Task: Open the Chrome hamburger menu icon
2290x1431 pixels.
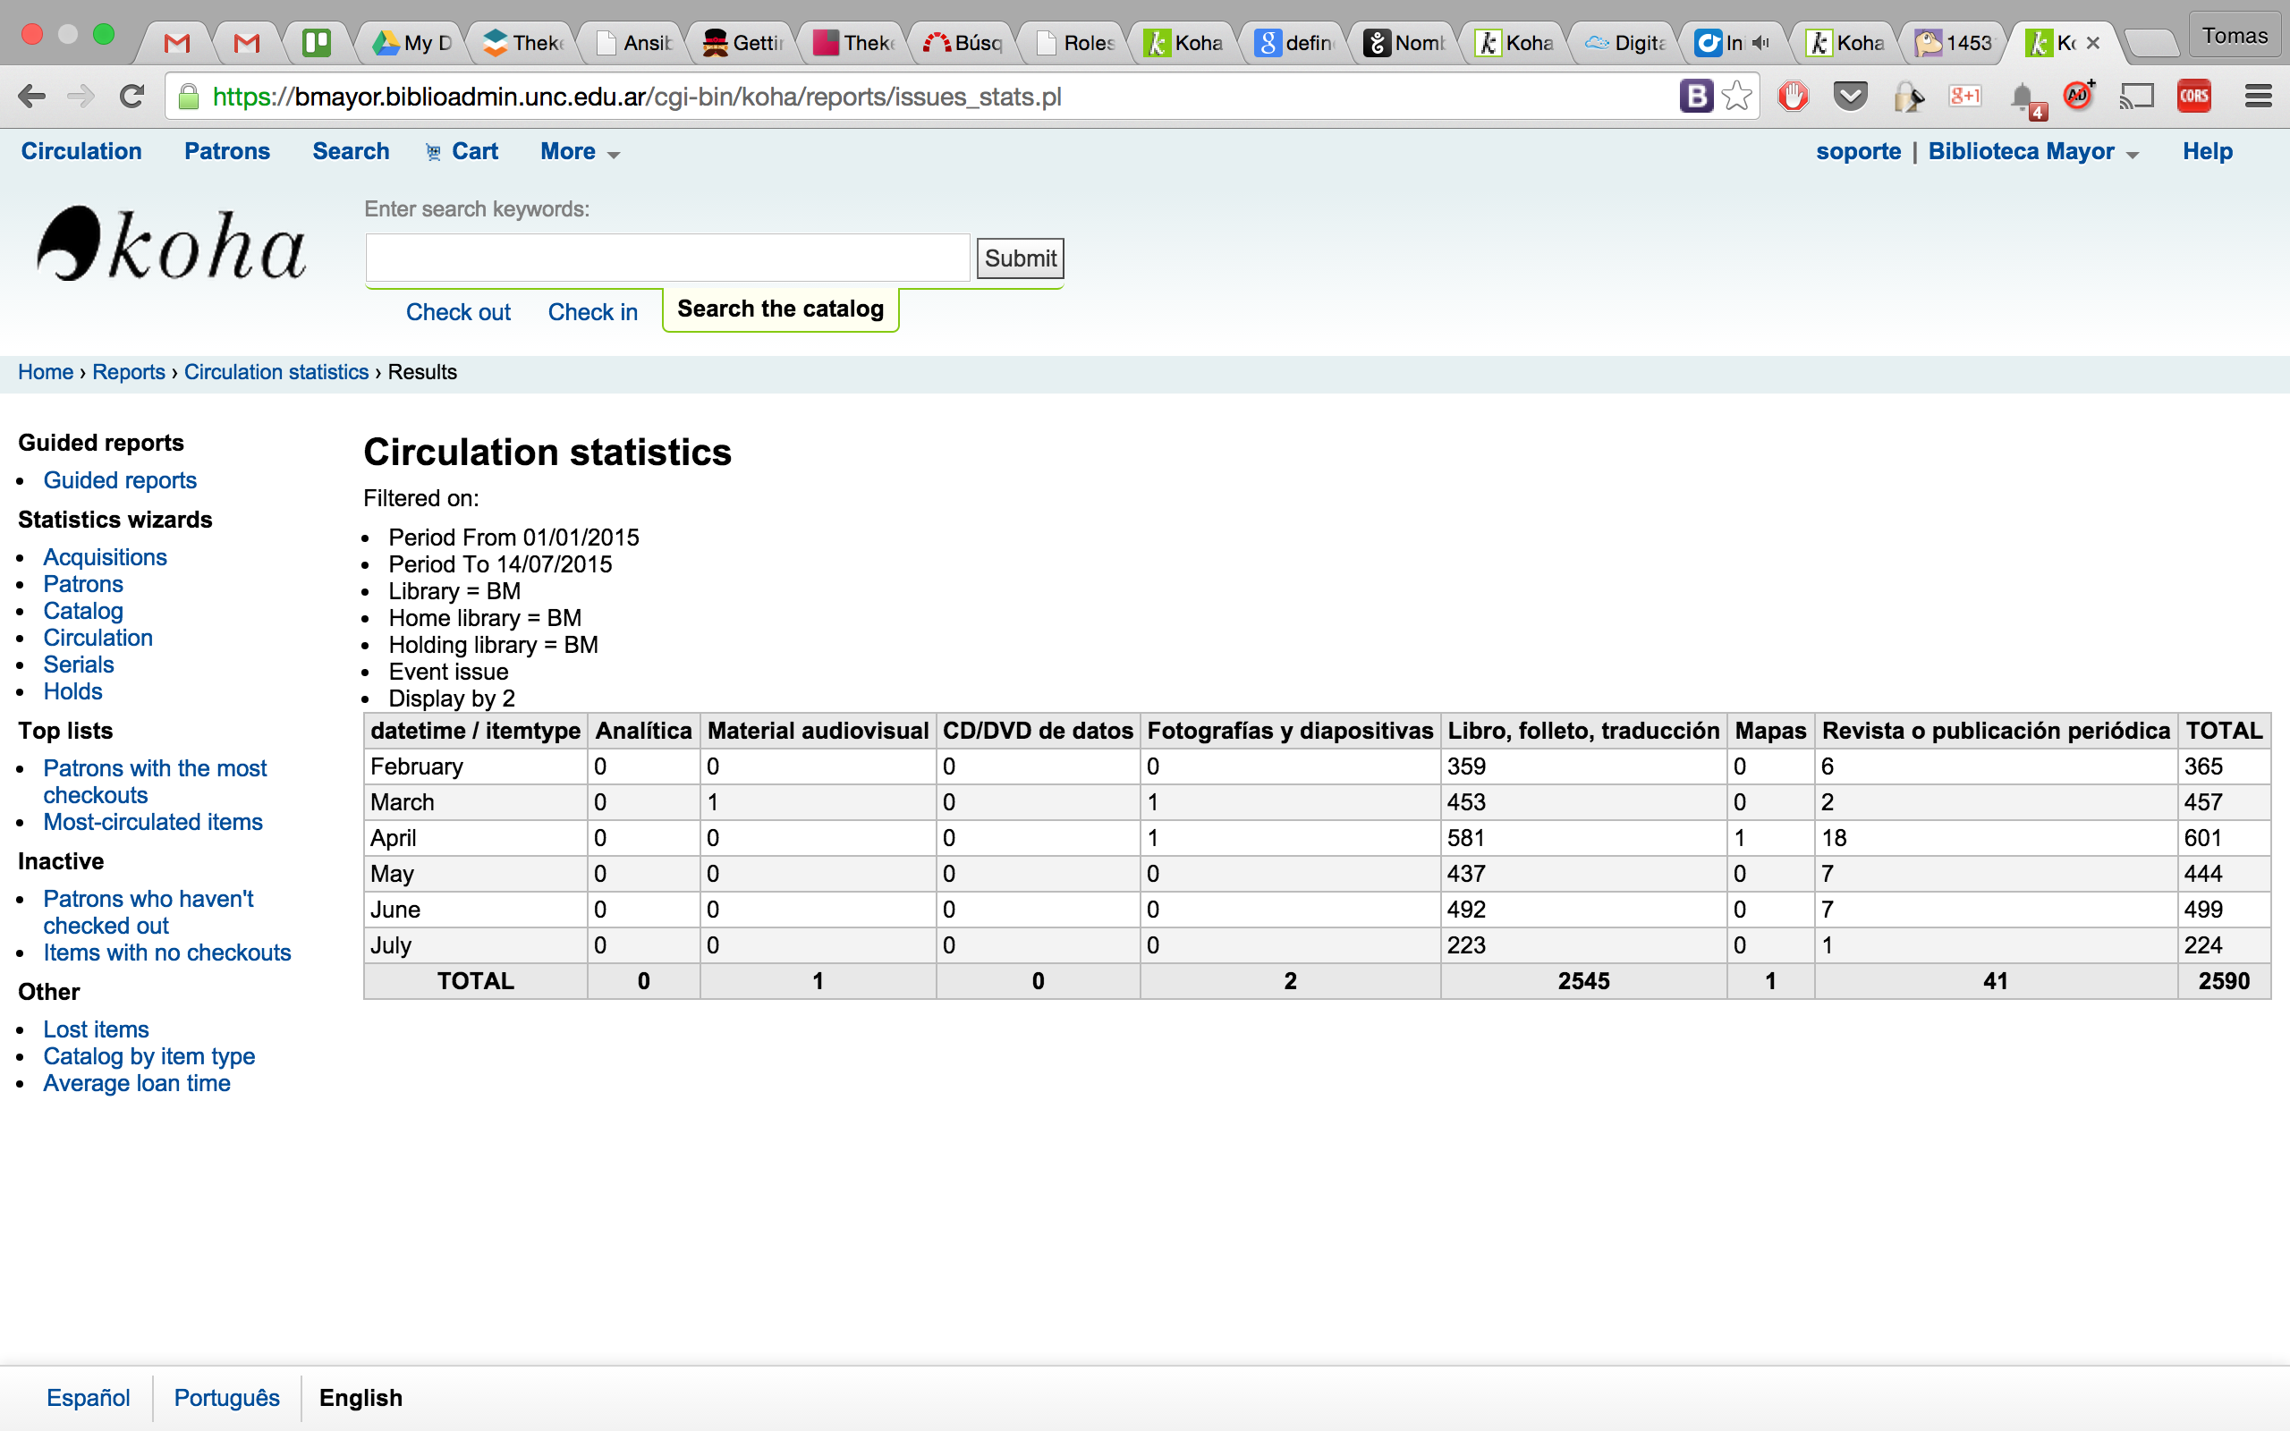Action: (x=2258, y=97)
